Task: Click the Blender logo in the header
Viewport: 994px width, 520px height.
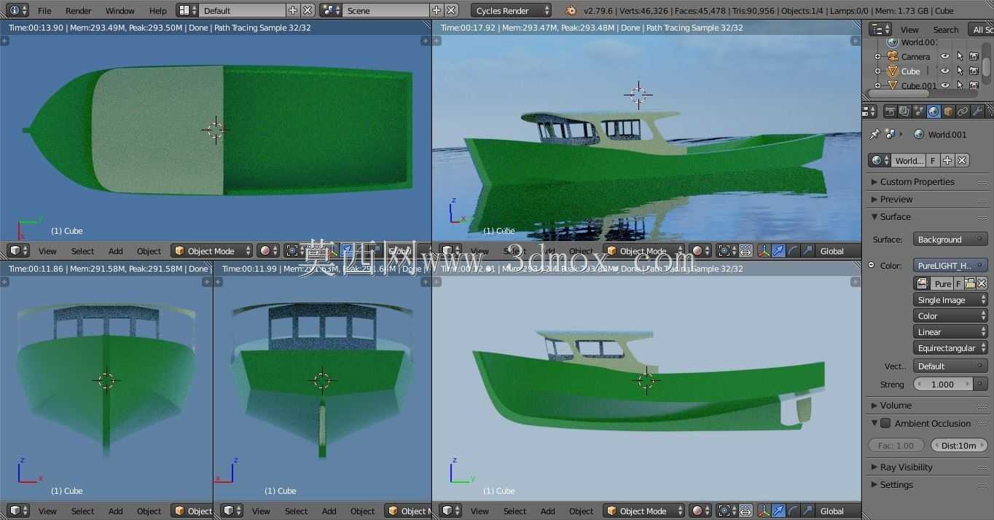Action: tap(571, 10)
